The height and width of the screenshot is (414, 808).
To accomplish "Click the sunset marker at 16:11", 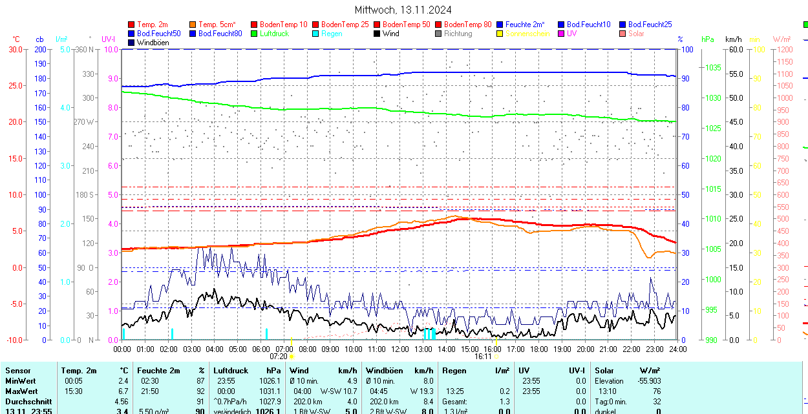I will 496,356.
